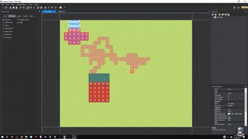Collapse the General property category
Viewport: 248px width, 139px height.
point(213,102)
